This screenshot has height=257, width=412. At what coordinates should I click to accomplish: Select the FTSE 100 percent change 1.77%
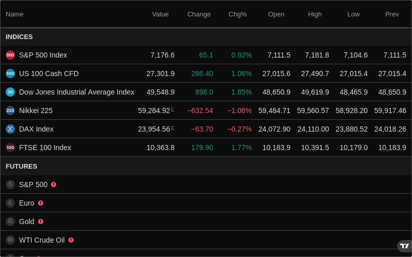(242, 148)
